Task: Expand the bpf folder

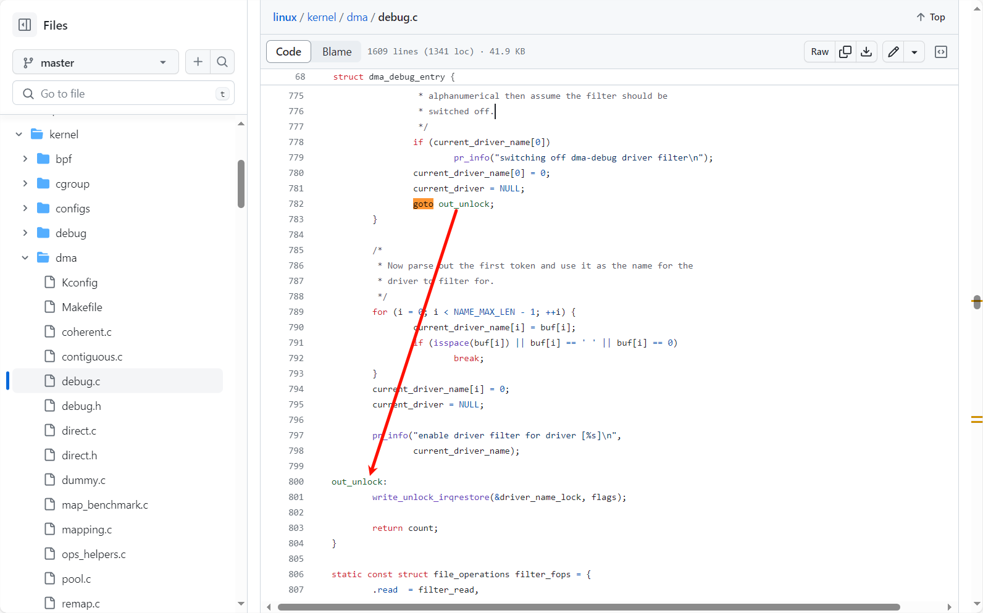Action: 25,159
